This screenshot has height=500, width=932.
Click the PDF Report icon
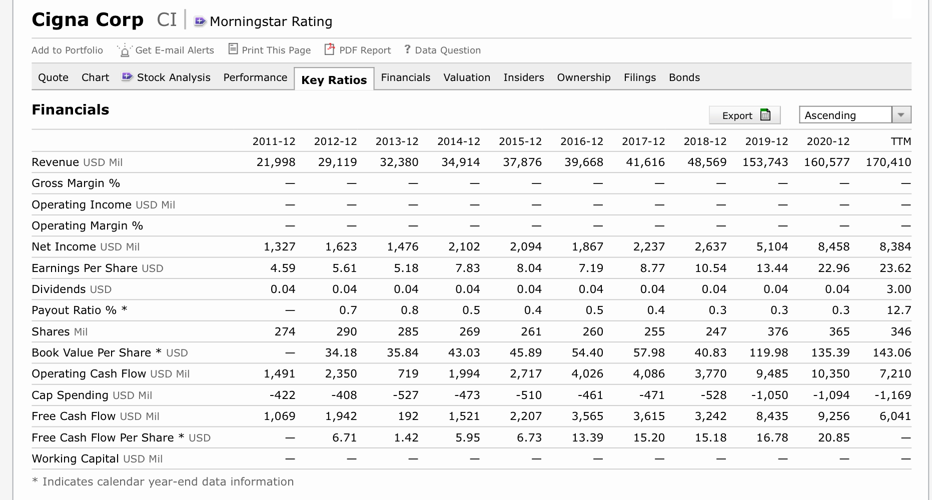(329, 49)
